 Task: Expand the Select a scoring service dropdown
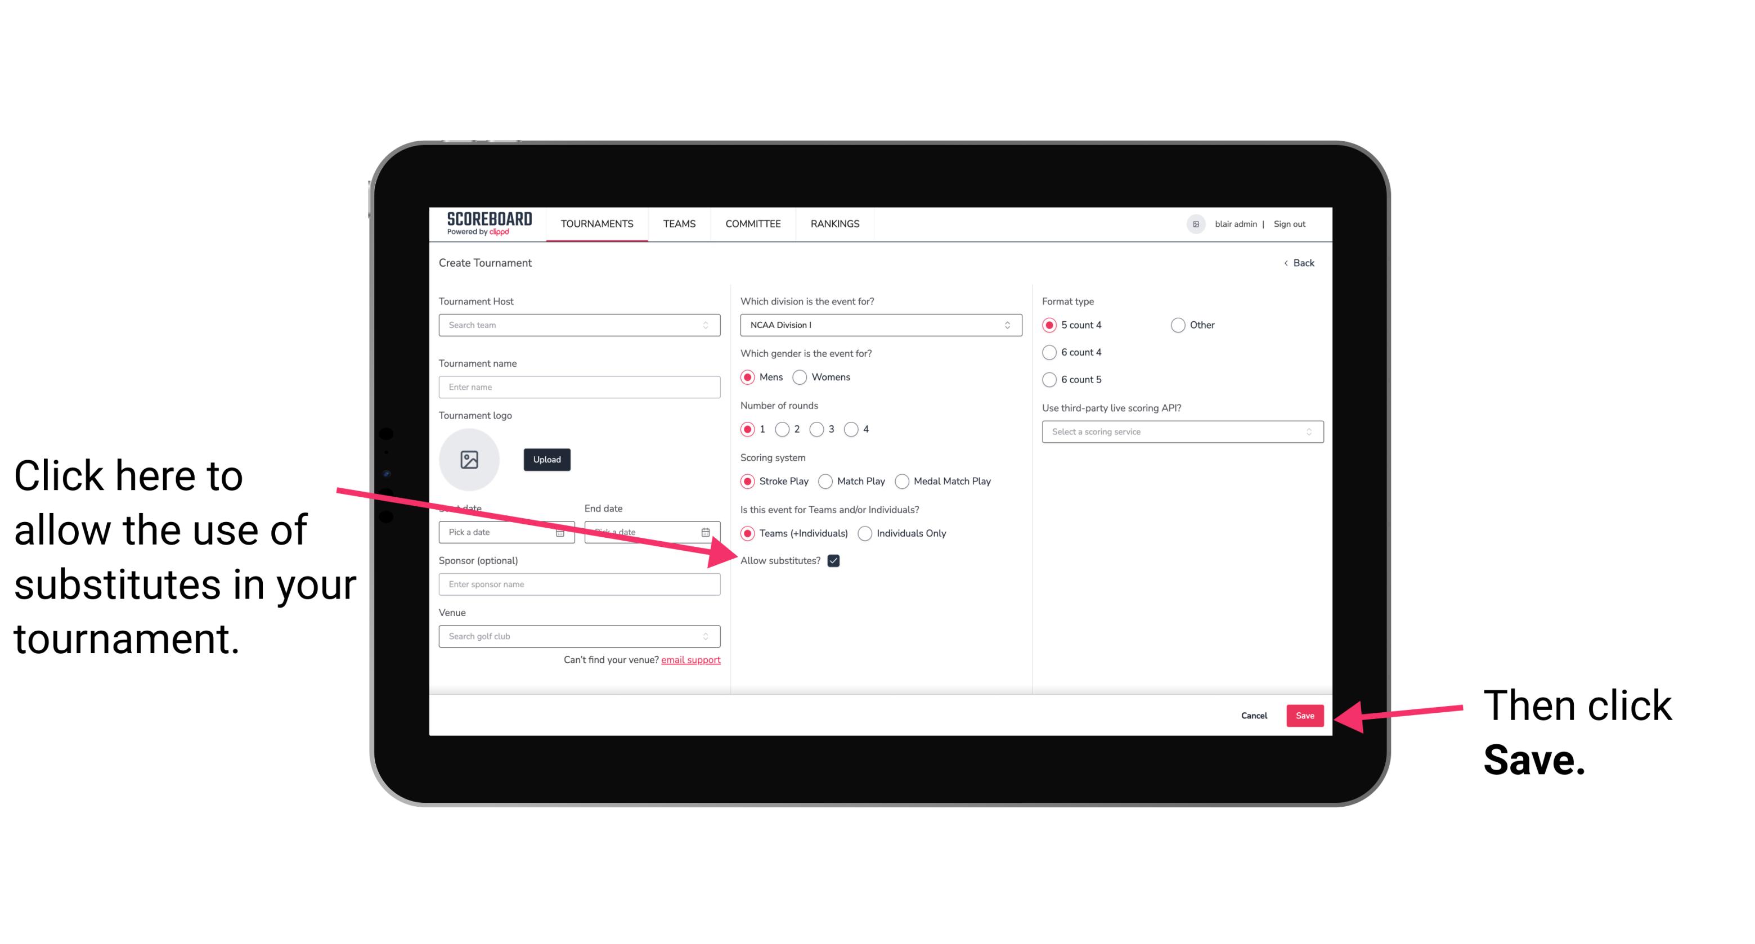[x=1178, y=431]
